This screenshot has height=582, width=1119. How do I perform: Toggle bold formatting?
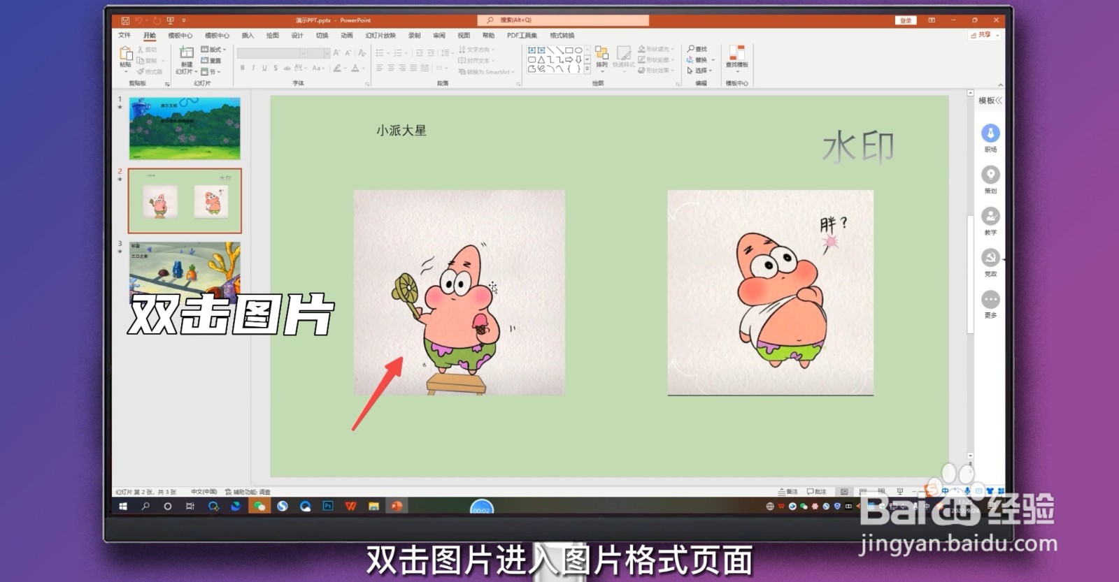[243, 68]
